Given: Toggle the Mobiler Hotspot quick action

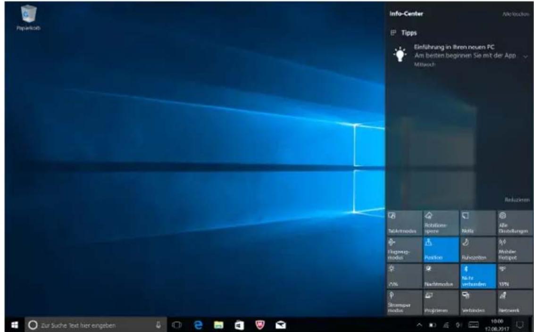Looking at the screenshot, I should pos(515,249).
